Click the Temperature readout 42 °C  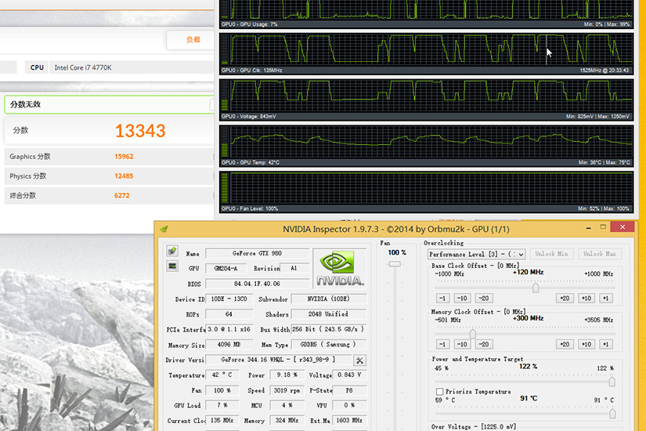[x=222, y=375]
